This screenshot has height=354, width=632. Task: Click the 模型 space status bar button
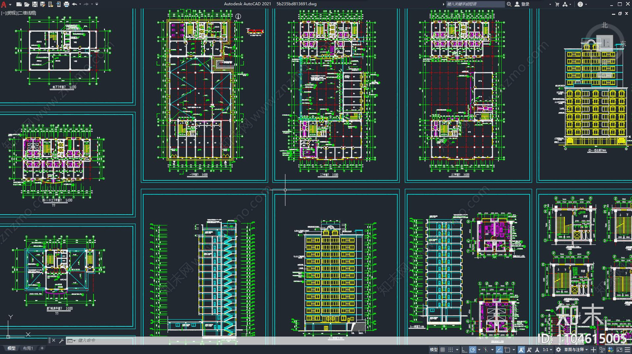click(433, 350)
